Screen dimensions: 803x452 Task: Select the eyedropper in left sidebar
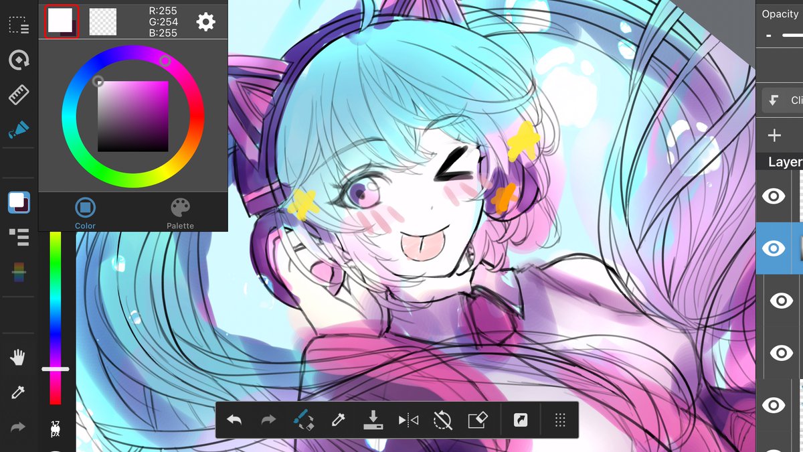point(18,392)
